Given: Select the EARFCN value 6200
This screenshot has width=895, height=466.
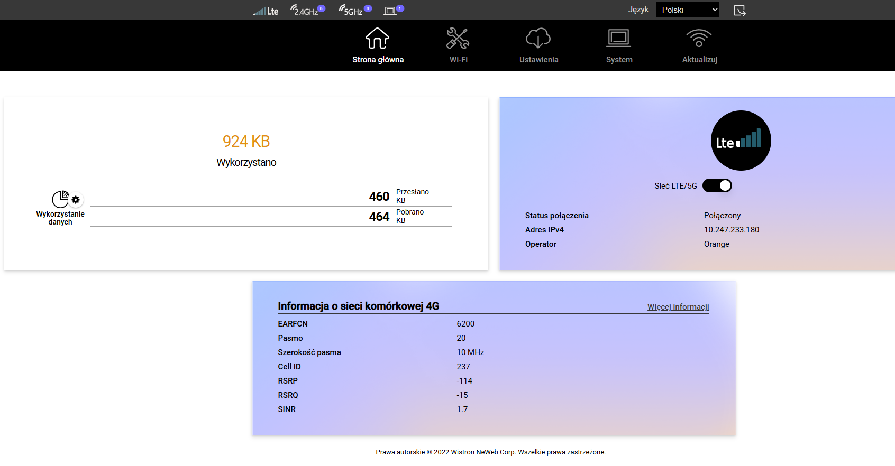Looking at the screenshot, I should 465,324.
